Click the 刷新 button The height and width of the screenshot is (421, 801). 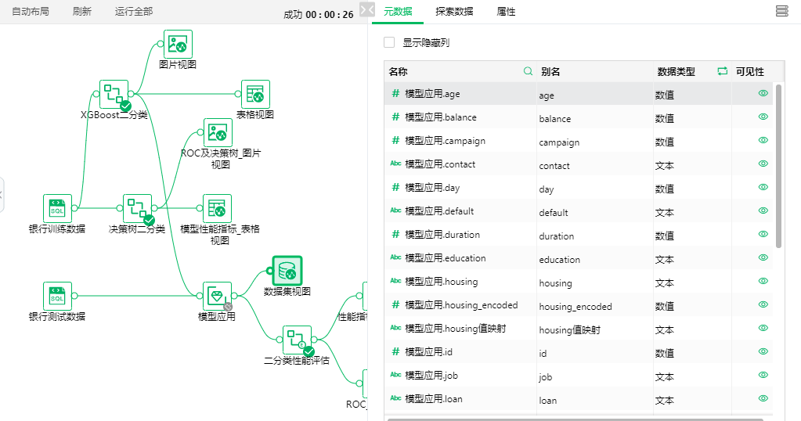[x=82, y=11]
